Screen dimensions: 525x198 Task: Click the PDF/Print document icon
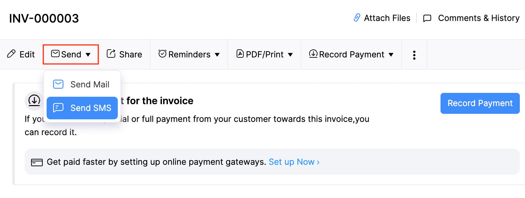240,54
